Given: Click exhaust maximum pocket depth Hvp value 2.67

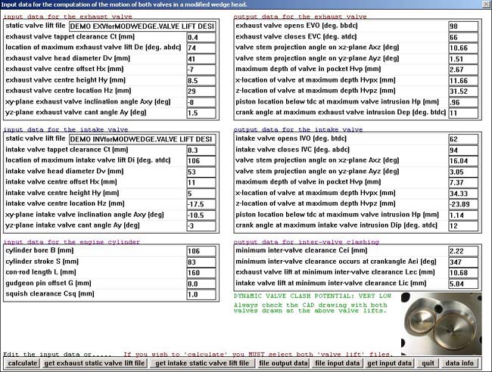Looking at the screenshot, I should (x=463, y=70).
